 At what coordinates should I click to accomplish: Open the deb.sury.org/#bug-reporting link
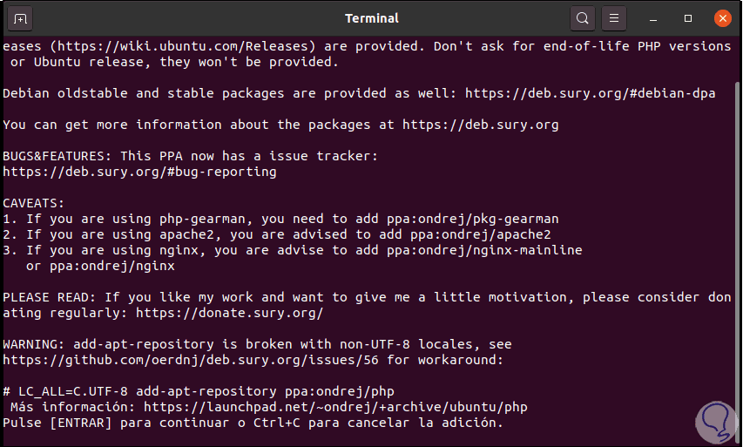pos(139,172)
